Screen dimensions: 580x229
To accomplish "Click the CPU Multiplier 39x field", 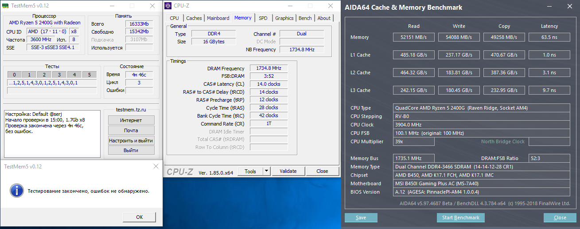I will [x=414, y=141].
